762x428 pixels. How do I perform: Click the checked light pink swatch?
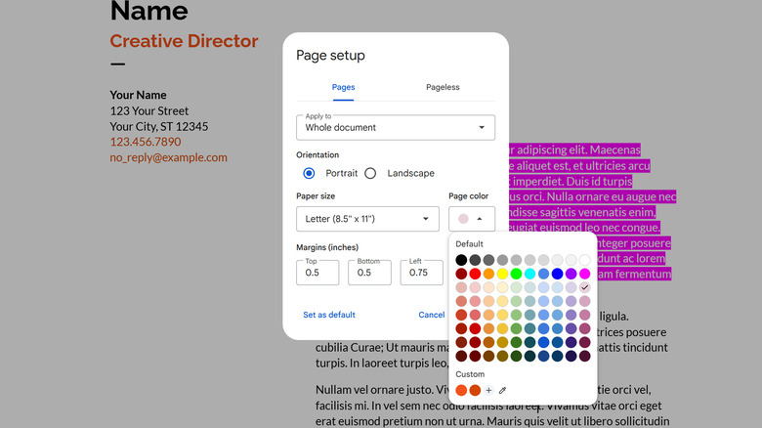click(584, 287)
